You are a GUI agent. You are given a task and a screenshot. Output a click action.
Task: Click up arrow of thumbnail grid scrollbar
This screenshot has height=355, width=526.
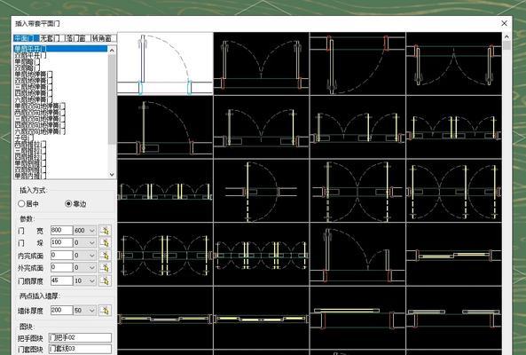[506, 37]
